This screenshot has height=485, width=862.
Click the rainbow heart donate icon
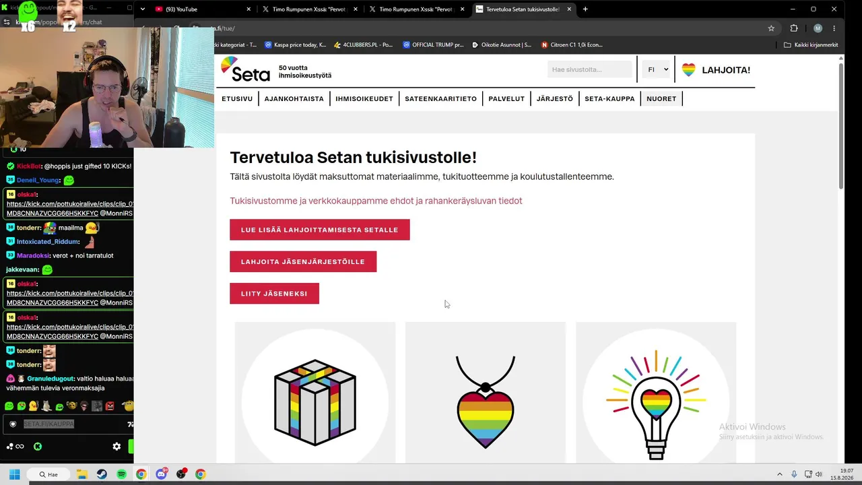(688, 69)
